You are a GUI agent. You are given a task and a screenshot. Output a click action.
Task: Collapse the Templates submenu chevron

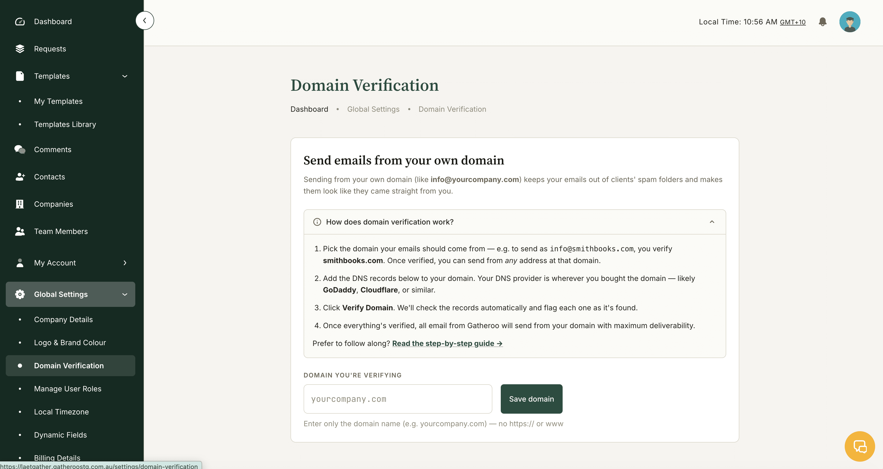125,76
